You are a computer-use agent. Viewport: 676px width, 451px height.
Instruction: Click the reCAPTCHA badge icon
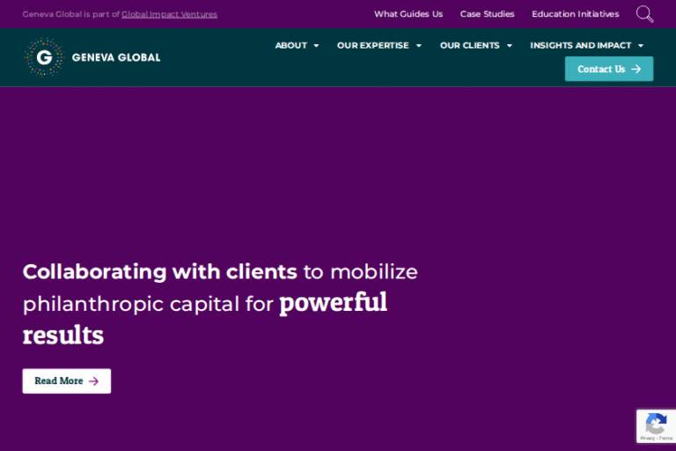click(655, 425)
